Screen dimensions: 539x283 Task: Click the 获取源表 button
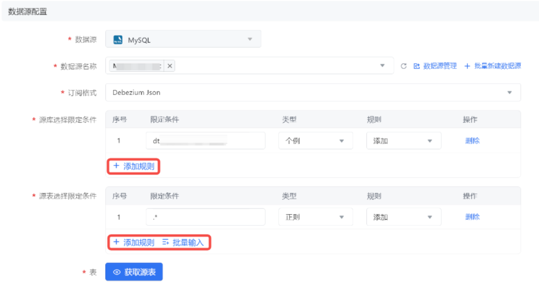coord(134,272)
